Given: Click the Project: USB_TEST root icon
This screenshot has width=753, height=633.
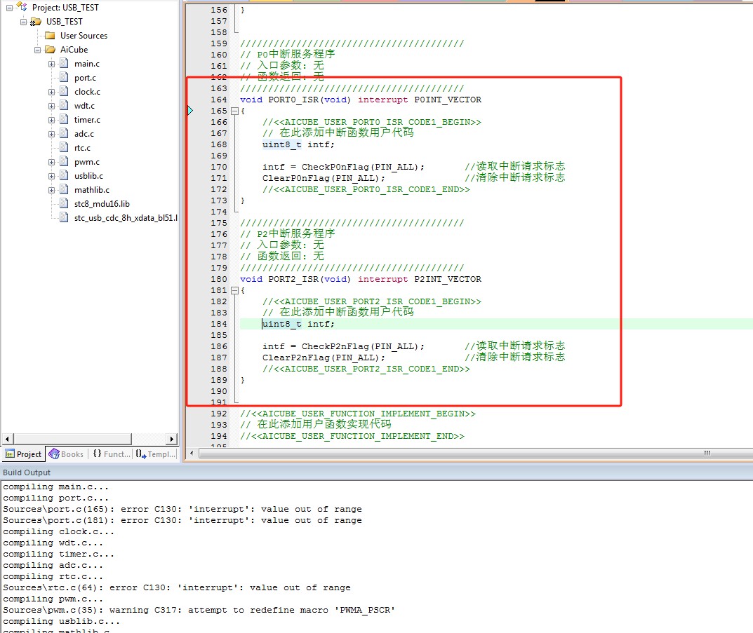Looking at the screenshot, I should tap(22, 7).
